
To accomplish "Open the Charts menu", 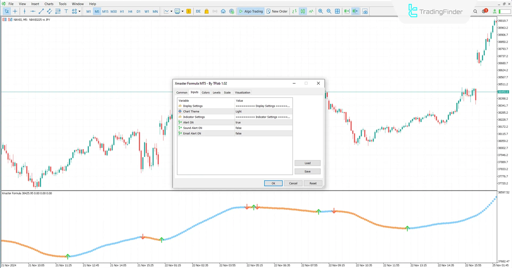I will pyautogui.click(x=49, y=4).
